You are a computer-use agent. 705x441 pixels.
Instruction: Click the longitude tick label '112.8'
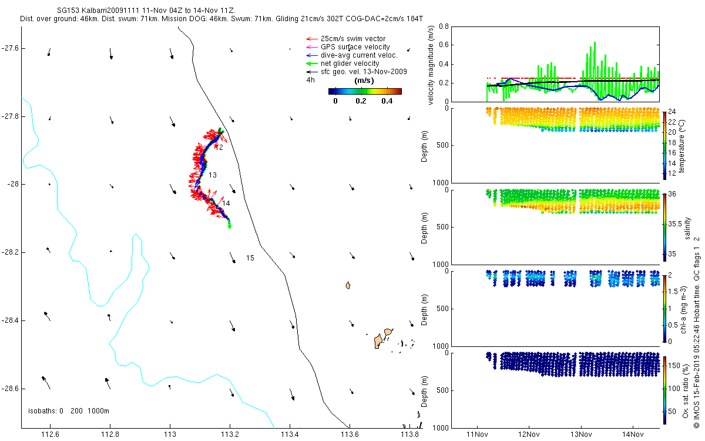click(x=110, y=435)
